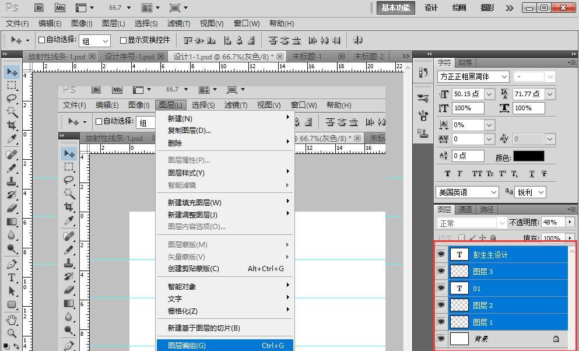Select the Horizontal Type tool in toolbox

11,278
